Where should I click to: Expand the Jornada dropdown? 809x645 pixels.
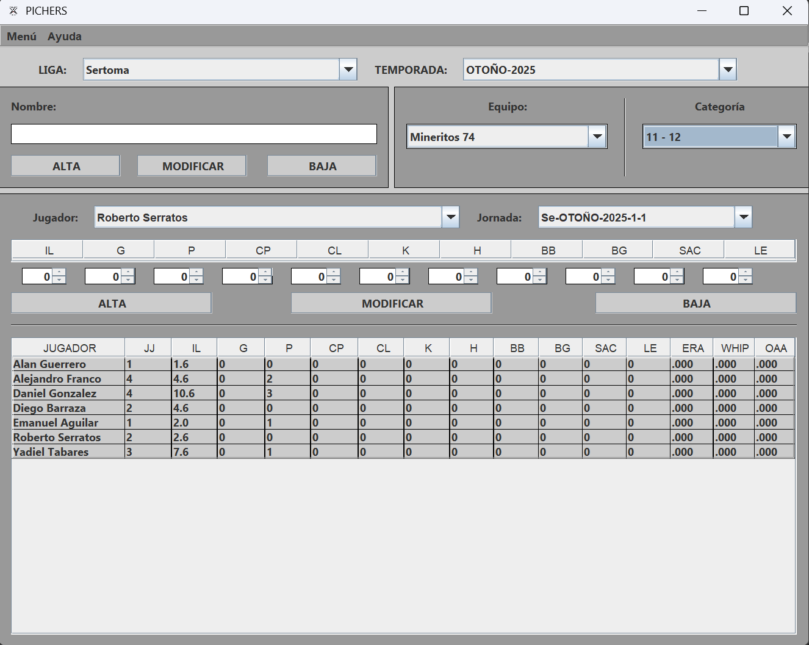coord(743,217)
